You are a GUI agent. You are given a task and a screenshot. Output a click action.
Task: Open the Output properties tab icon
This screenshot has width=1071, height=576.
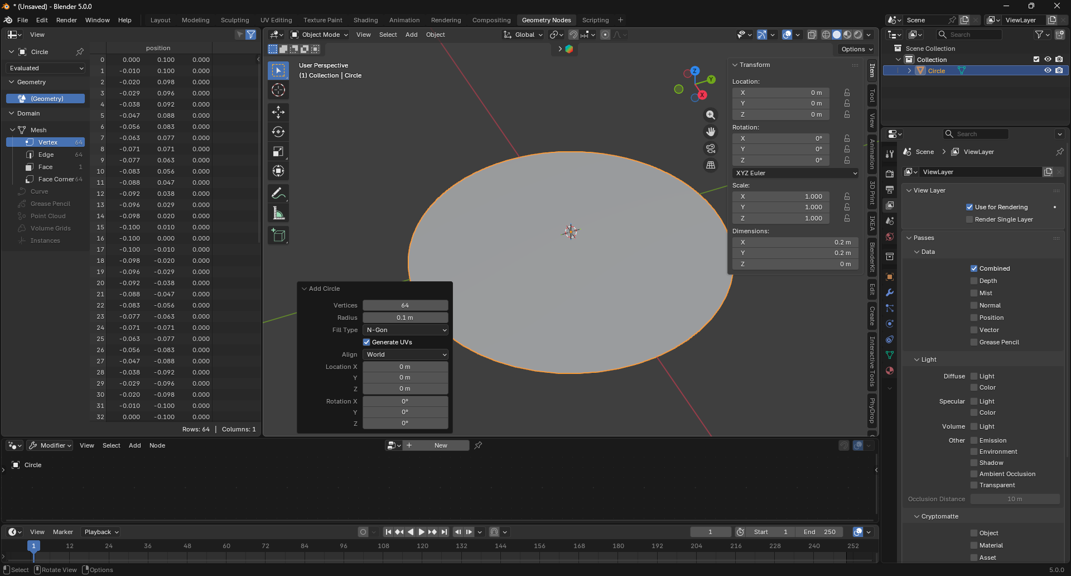click(890, 190)
